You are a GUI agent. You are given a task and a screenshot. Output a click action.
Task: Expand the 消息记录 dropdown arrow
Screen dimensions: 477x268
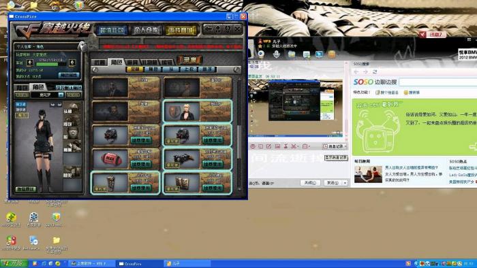pyautogui.click(x=345, y=146)
